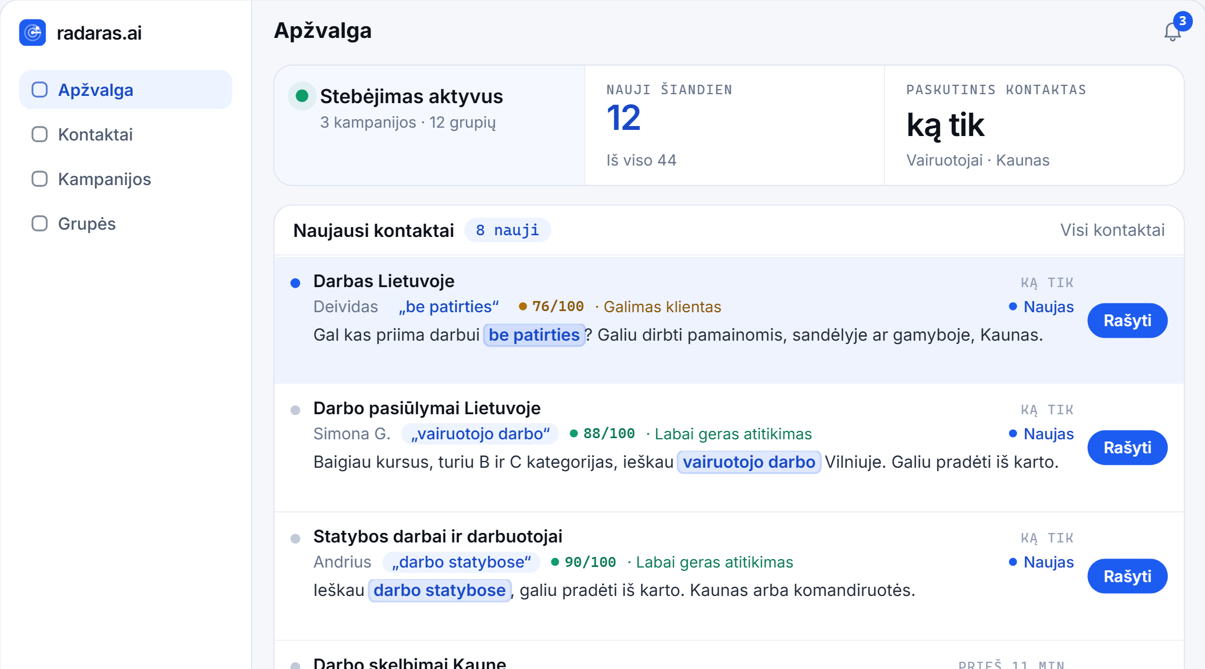The height and width of the screenshot is (669, 1205).
Task: Go to Kontaktai in sidebar
Action: (x=126, y=134)
